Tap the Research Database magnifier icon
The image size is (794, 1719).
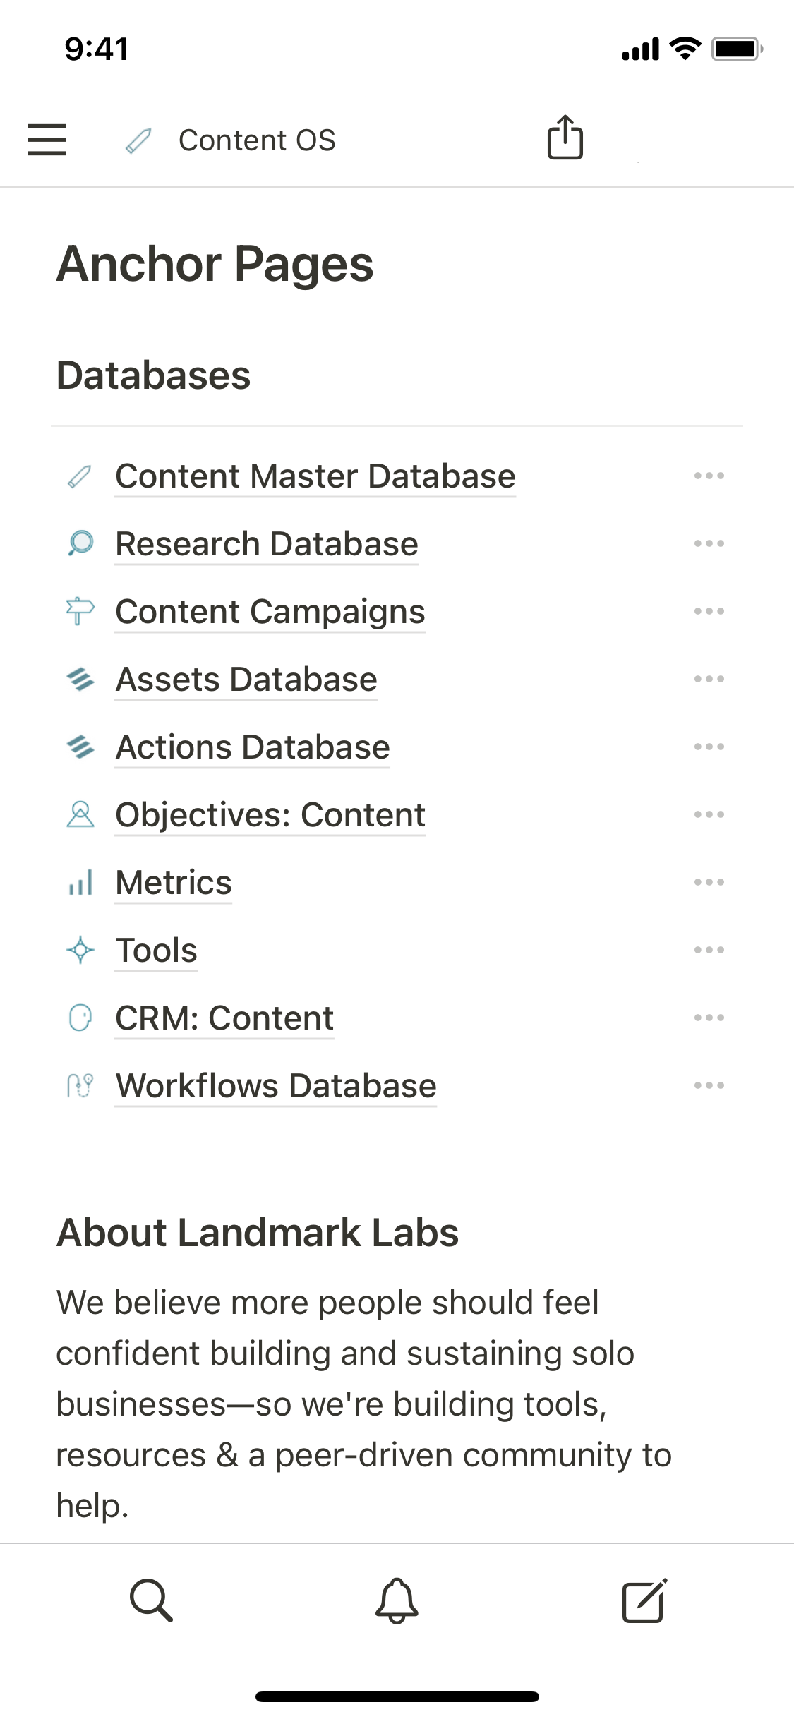pos(80,543)
